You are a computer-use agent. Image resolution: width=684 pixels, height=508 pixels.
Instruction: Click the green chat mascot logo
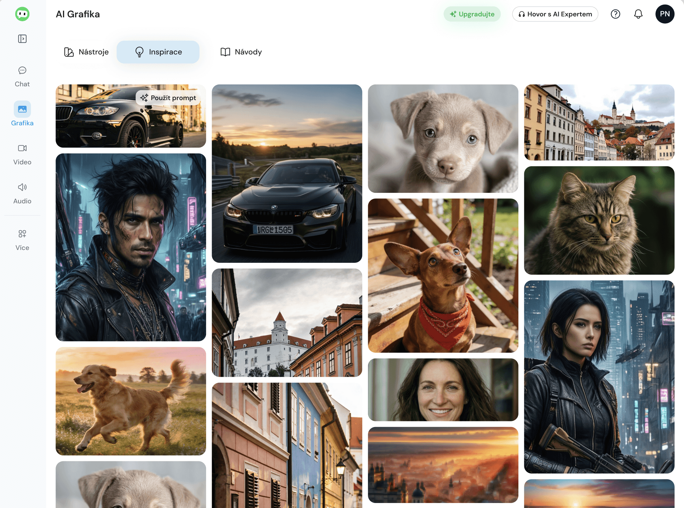point(22,14)
